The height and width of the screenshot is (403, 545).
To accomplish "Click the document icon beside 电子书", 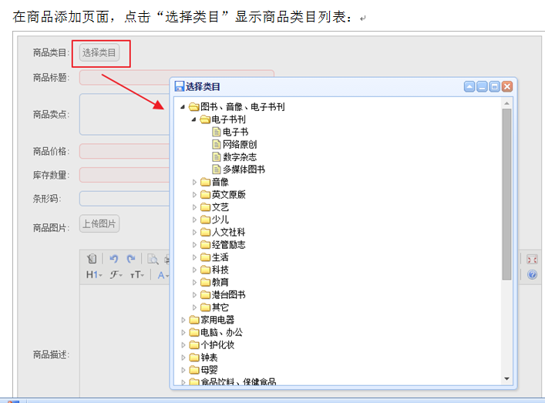I will pos(217,132).
